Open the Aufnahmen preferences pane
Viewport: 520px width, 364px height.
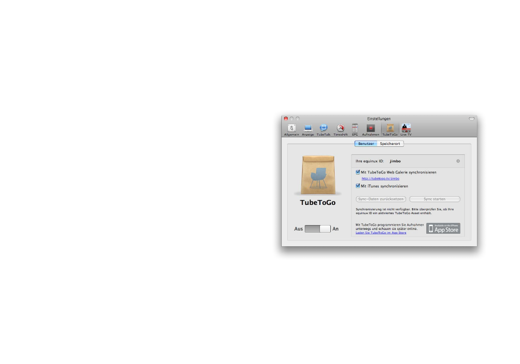[371, 130]
